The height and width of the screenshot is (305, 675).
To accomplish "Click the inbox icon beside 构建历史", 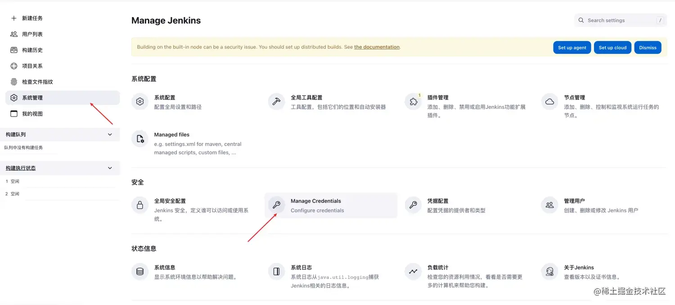I will (x=14, y=50).
